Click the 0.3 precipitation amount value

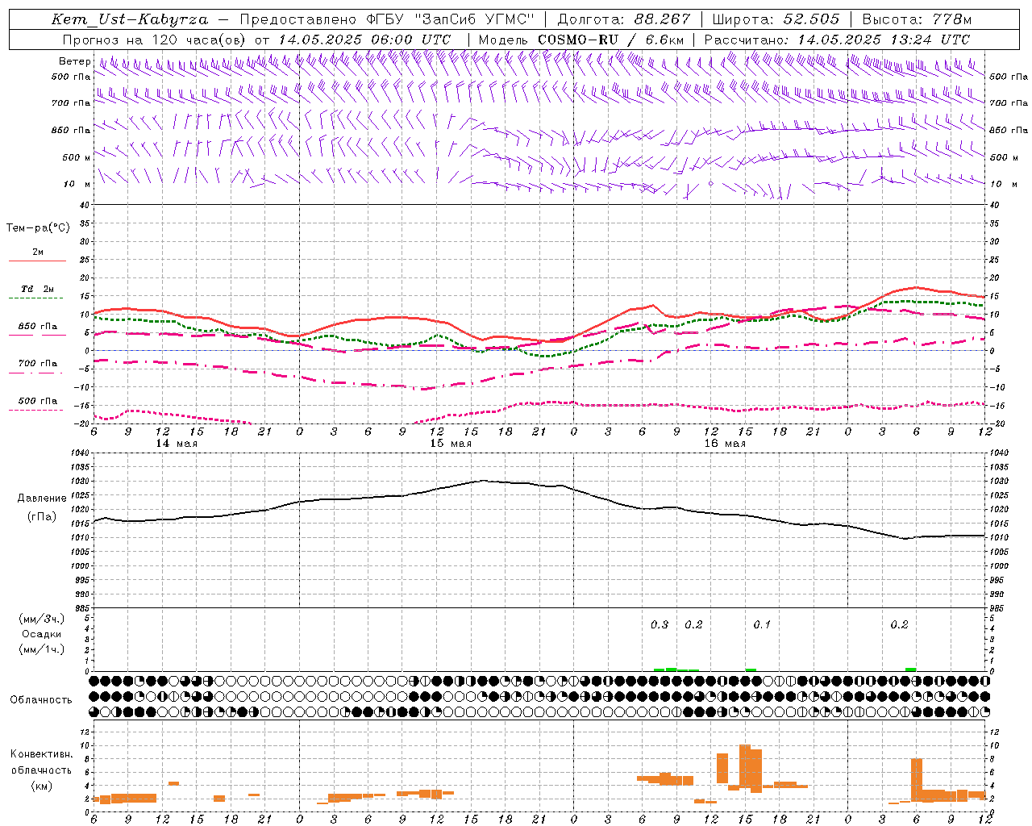point(660,624)
